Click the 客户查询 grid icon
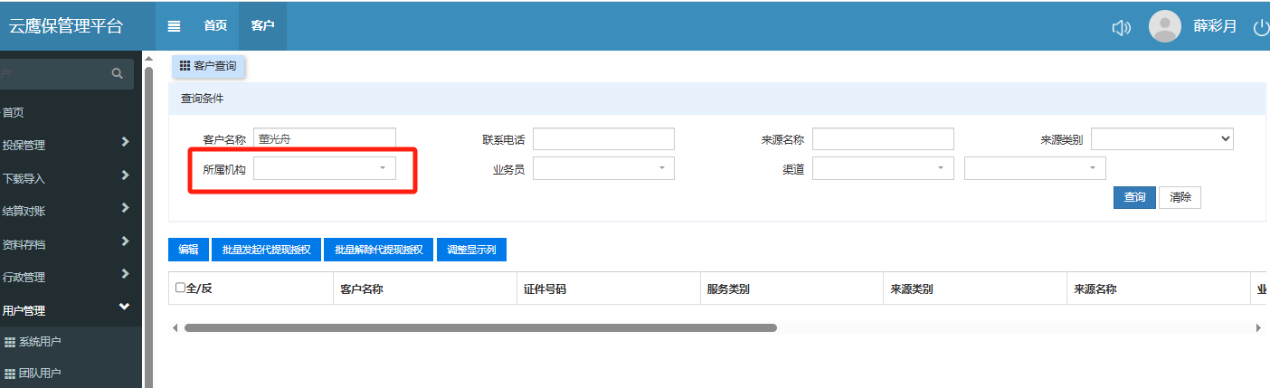The image size is (1270, 388). (x=185, y=65)
